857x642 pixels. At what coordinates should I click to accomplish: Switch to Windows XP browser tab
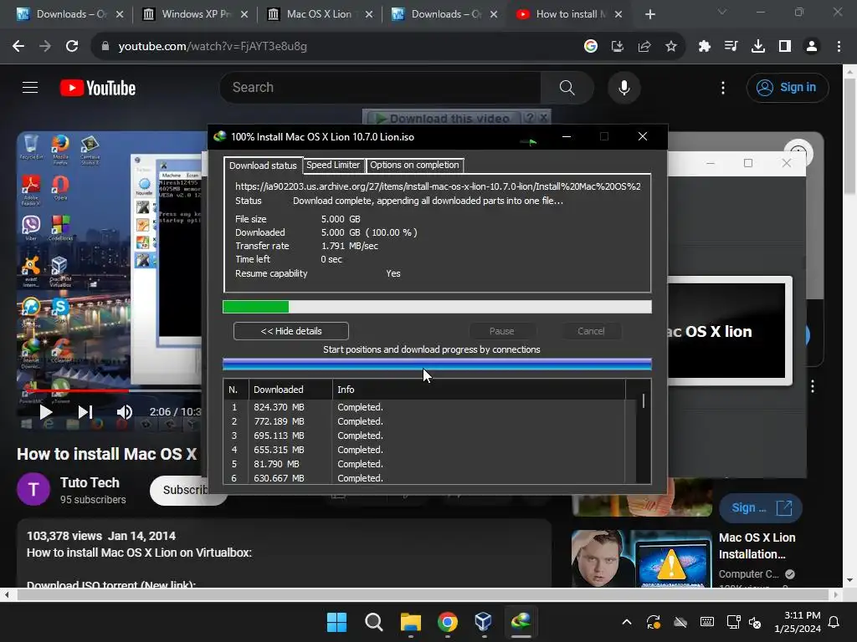pyautogui.click(x=190, y=14)
